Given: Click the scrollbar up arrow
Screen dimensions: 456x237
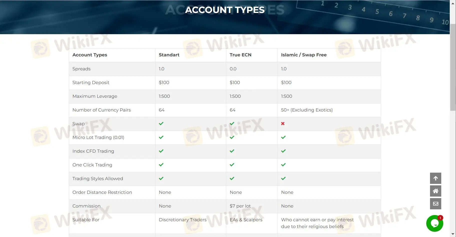Looking at the screenshot, I should pos(453,3).
